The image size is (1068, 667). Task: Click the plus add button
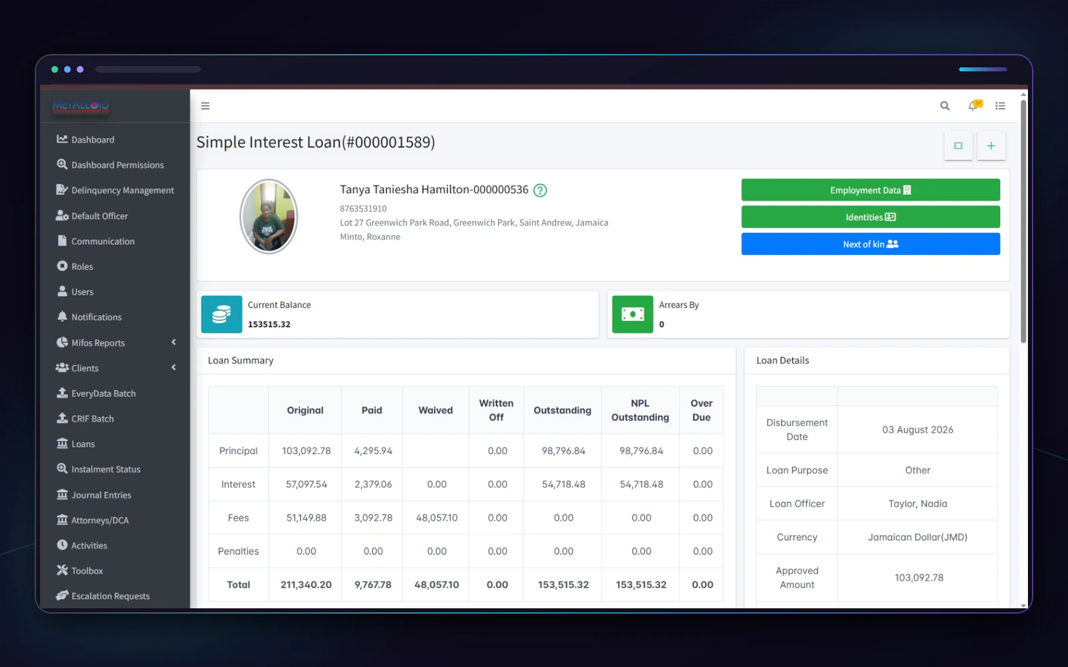(x=991, y=146)
